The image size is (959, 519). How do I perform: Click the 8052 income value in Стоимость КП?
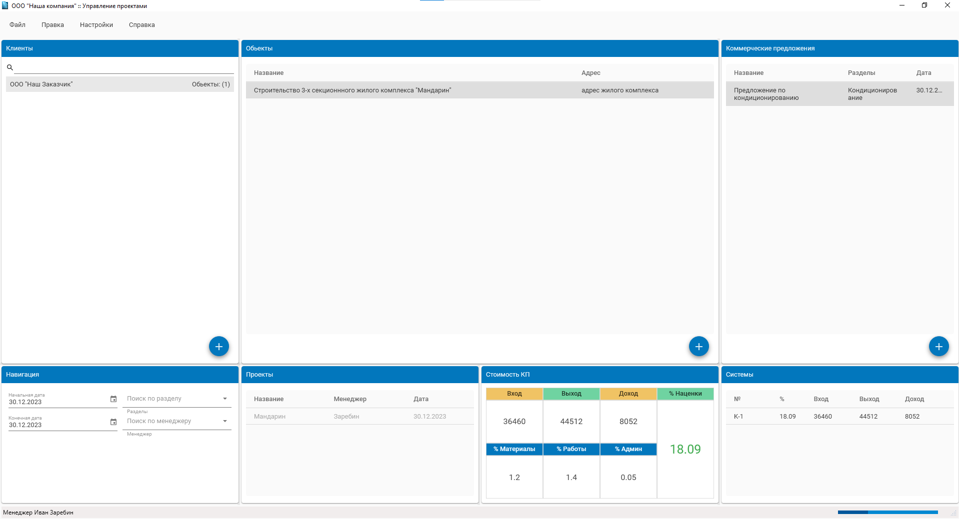(628, 422)
